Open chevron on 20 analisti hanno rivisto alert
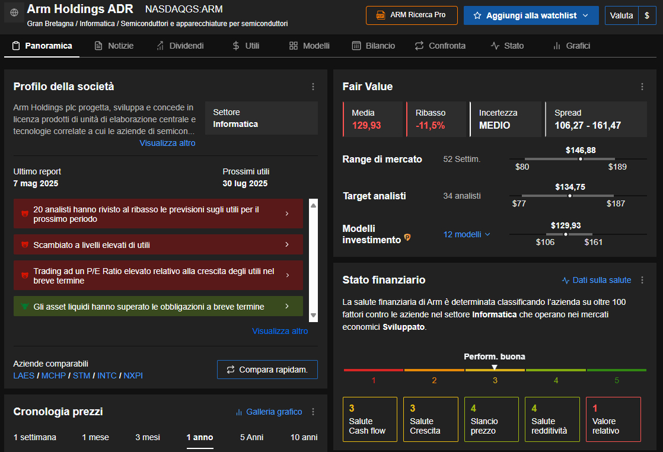 [x=287, y=214]
